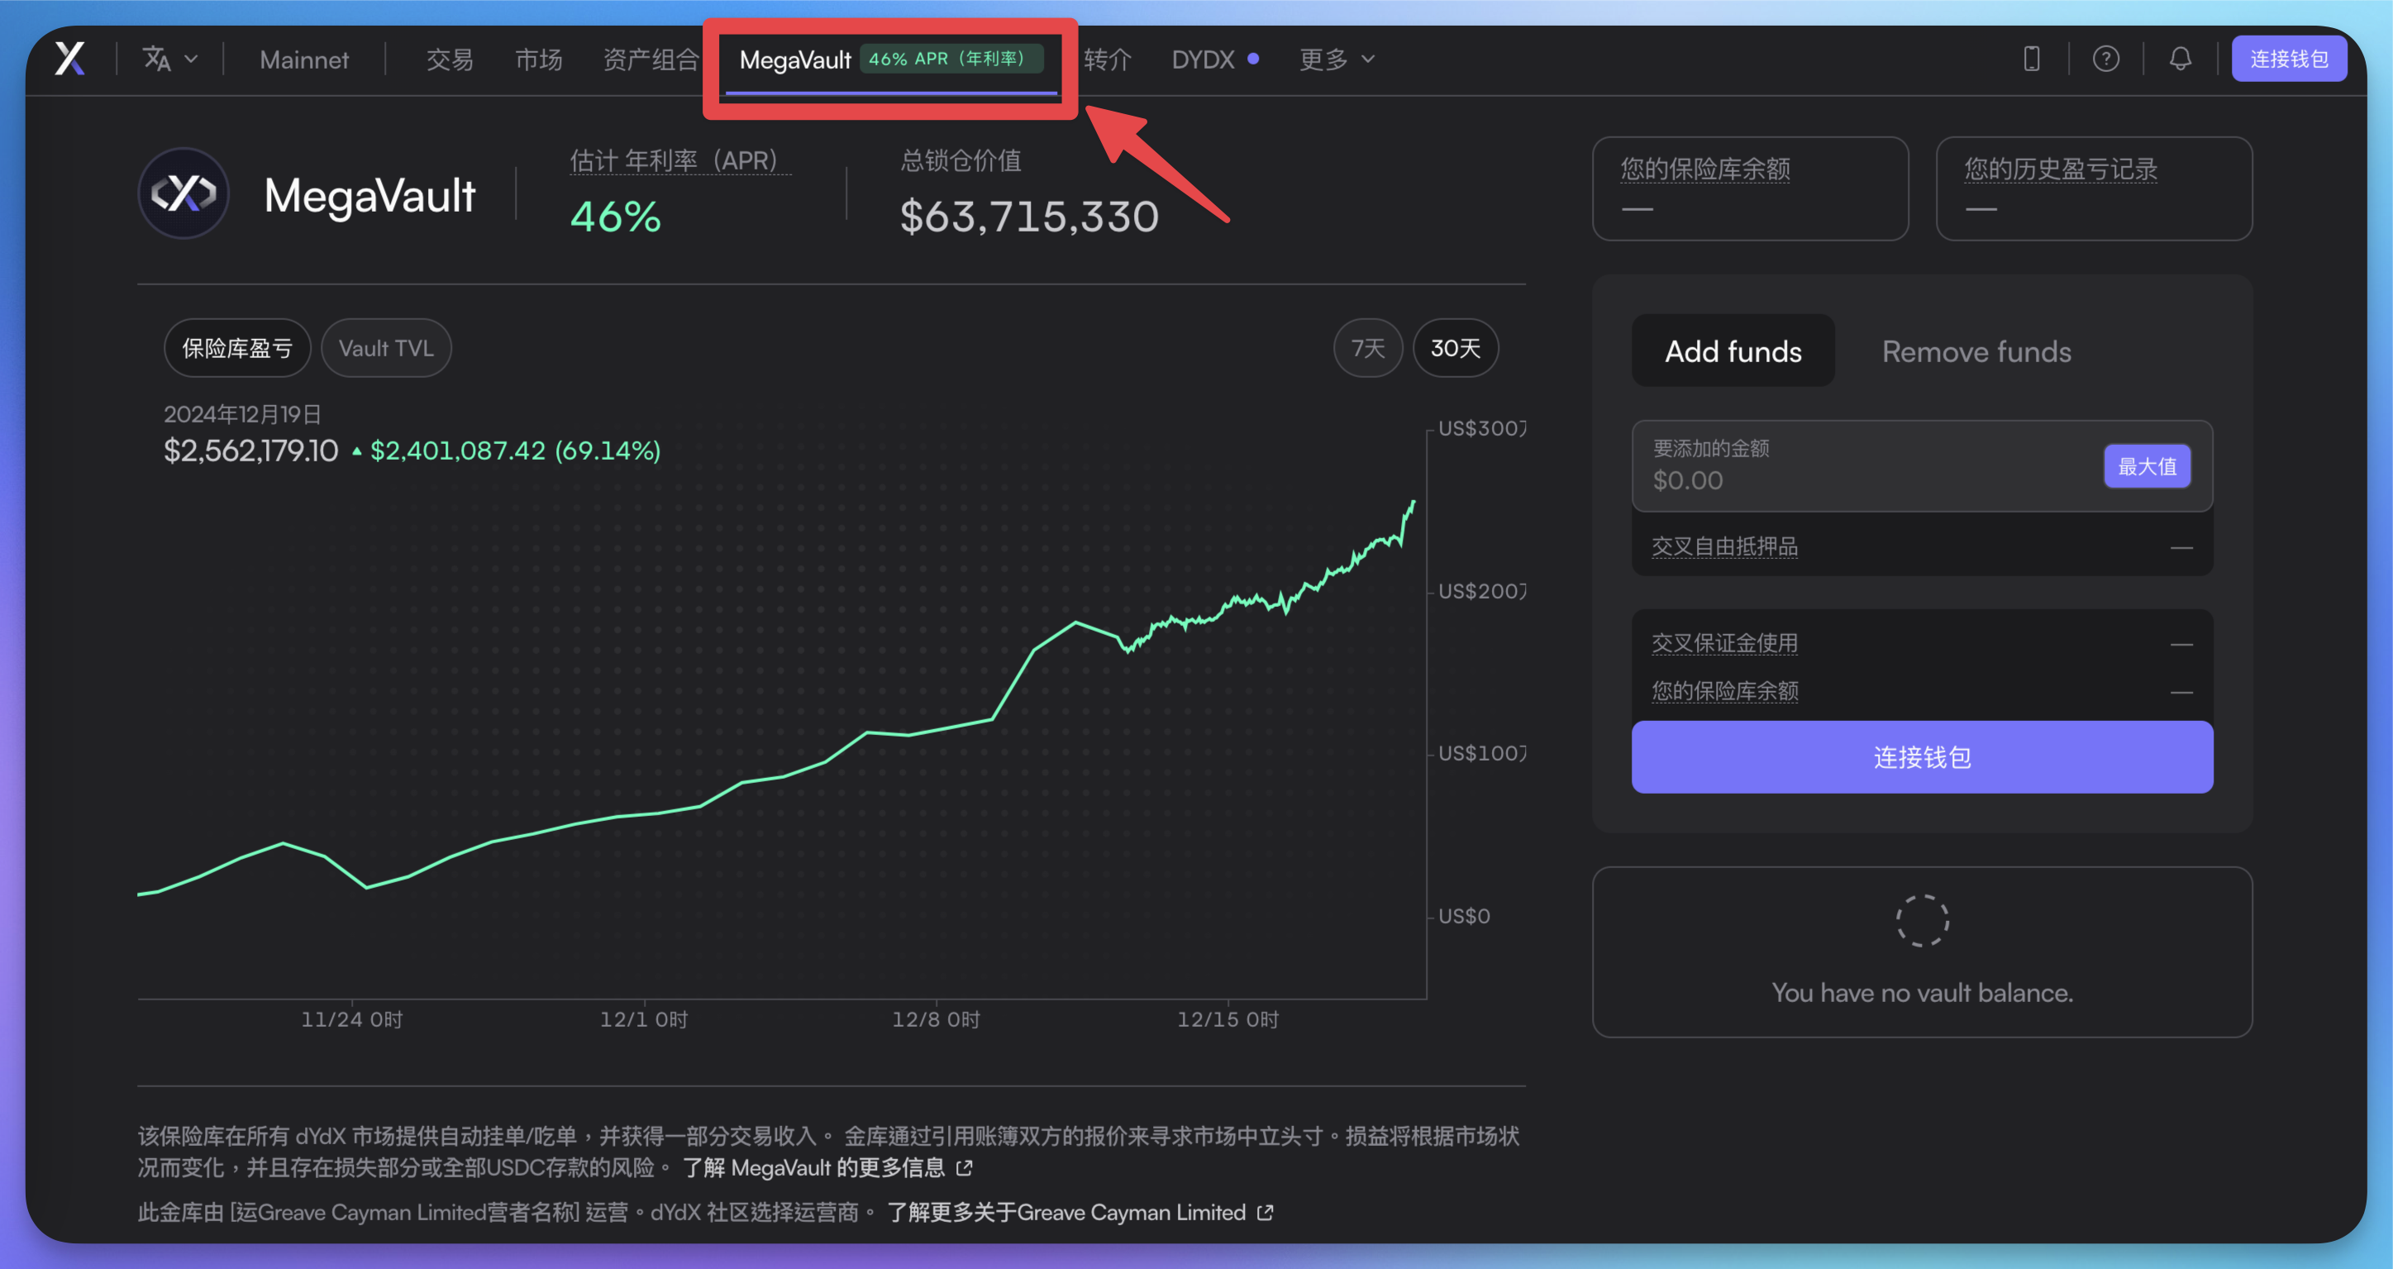The width and height of the screenshot is (2393, 1269).
Task: Click external link icon after MegaVault info link
Action: (x=965, y=1168)
